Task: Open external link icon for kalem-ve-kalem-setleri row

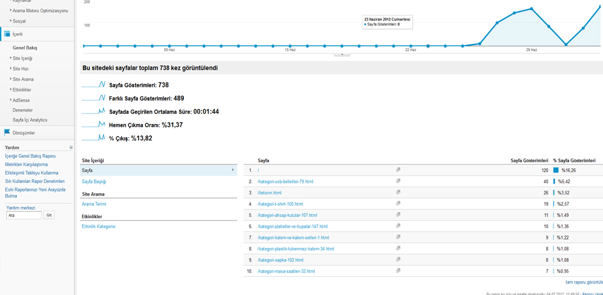Action: tap(398, 237)
